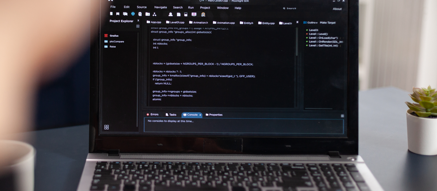Image resolution: width=437 pixels, height=191 pixels.
Task: Click the bookmark icon in the toolbar
Action: [118, 13]
